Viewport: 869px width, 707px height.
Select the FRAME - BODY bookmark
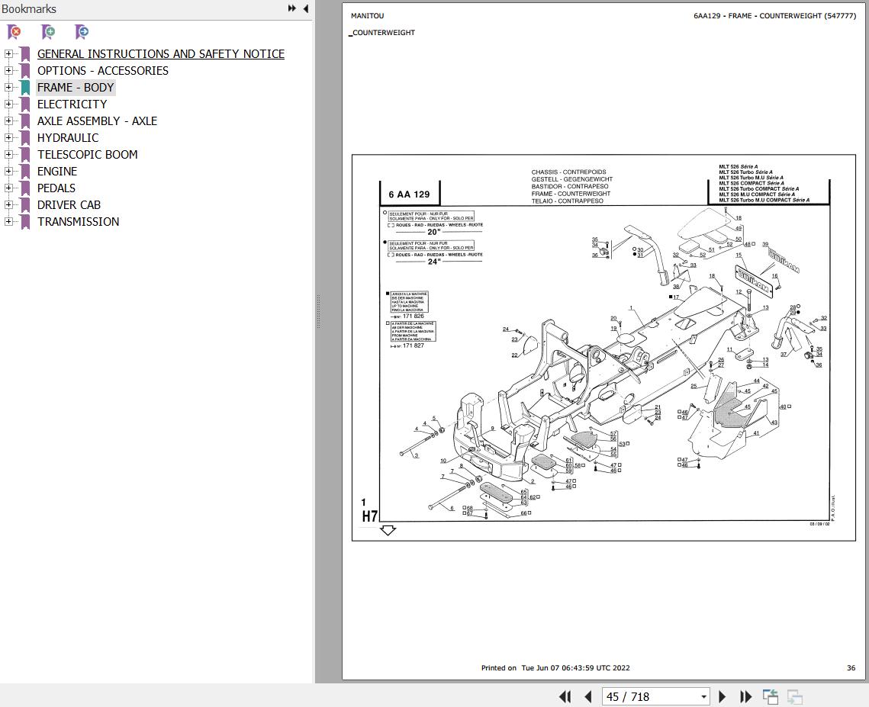76,87
